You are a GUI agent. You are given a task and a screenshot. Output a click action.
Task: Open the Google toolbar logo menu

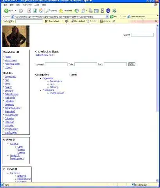coord(9,21)
